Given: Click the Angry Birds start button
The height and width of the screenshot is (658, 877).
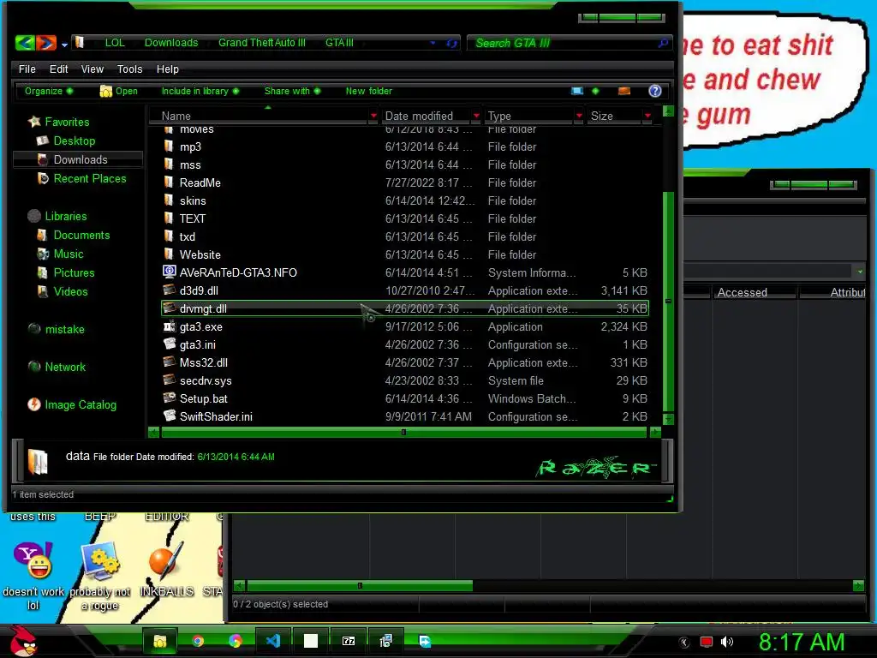Looking at the screenshot, I should coord(23,641).
